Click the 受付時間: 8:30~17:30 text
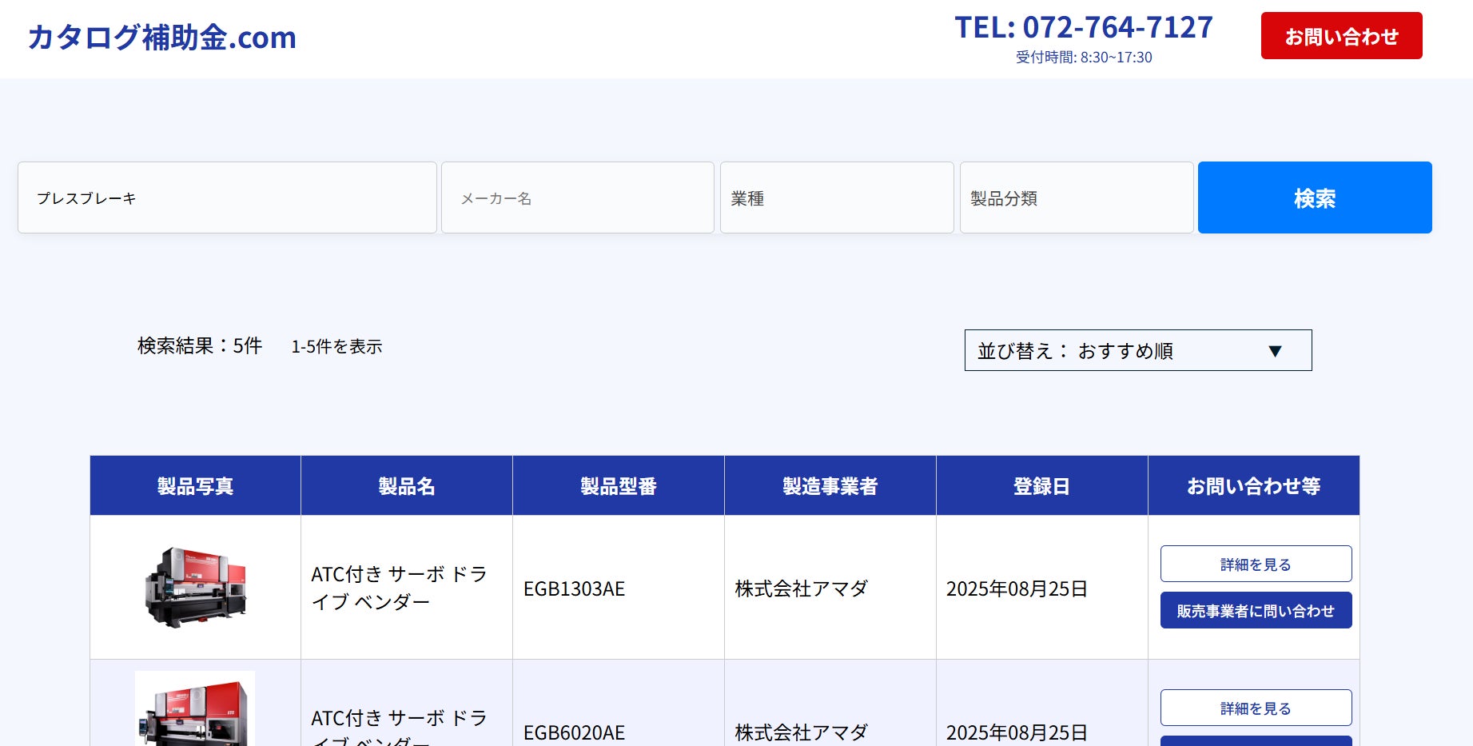Screen dimensions: 1473x746 1084,58
